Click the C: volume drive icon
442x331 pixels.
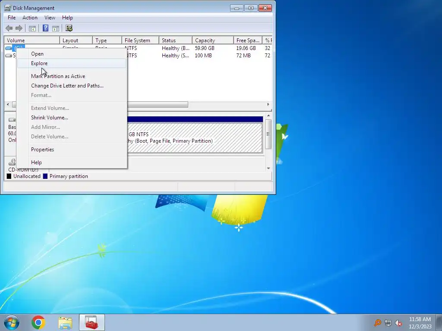pos(9,48)
